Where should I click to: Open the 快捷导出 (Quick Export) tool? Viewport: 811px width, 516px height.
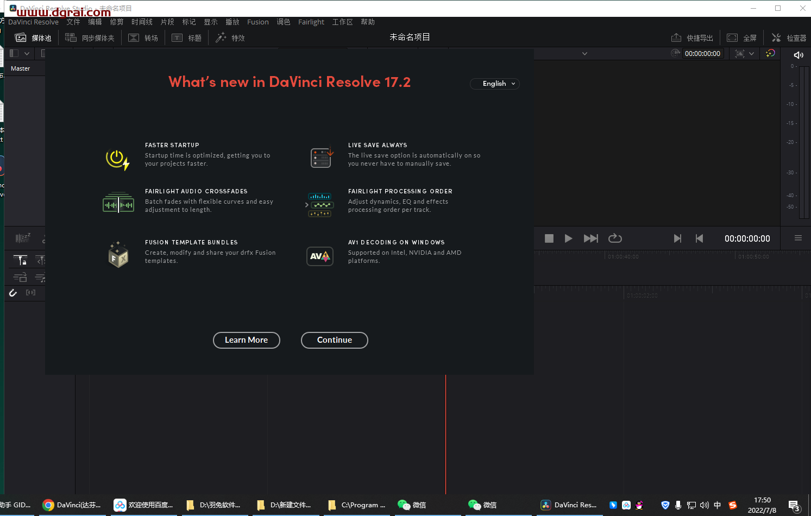click(x=693, y=37)
